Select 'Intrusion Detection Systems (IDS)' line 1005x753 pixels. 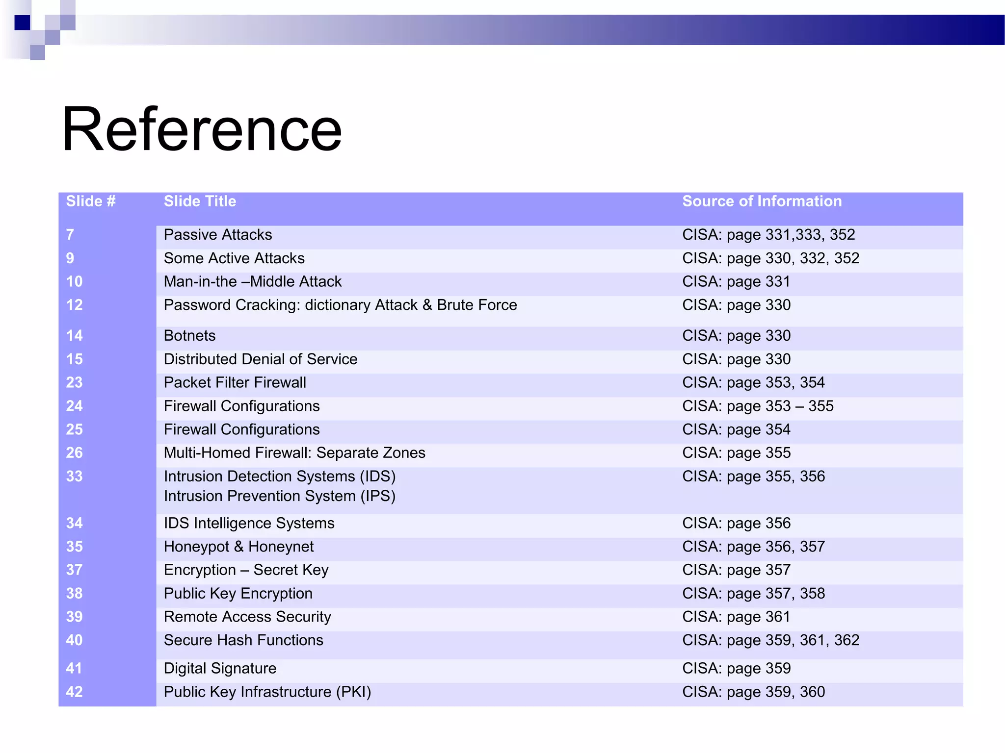pyautogui.click(x=280, y=477)
